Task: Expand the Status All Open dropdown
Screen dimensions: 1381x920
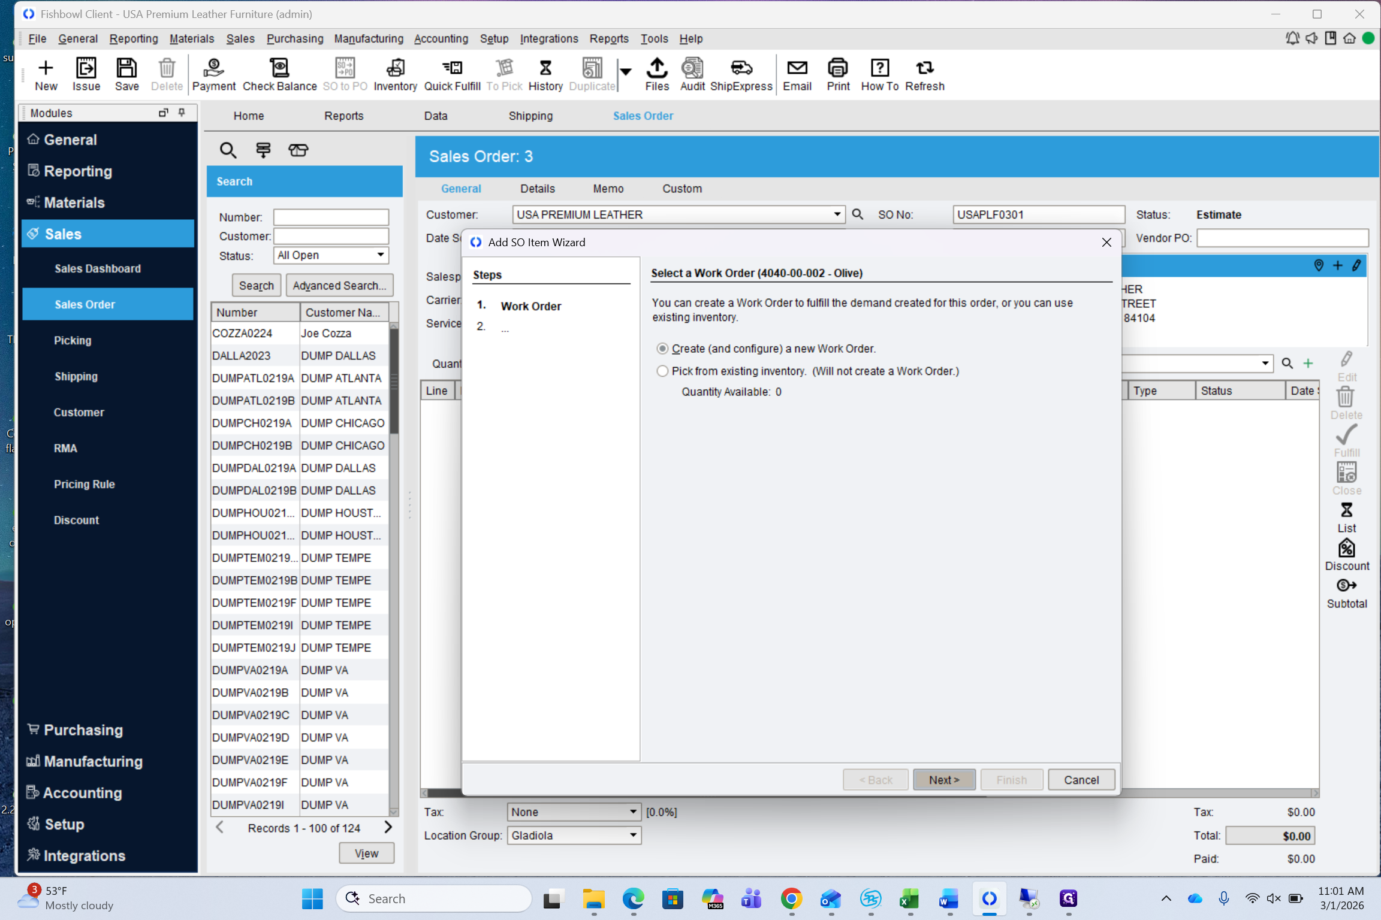Action: [380, 255]
